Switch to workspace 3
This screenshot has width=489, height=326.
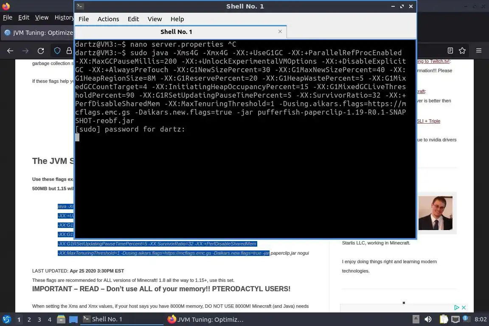point(39,320)
